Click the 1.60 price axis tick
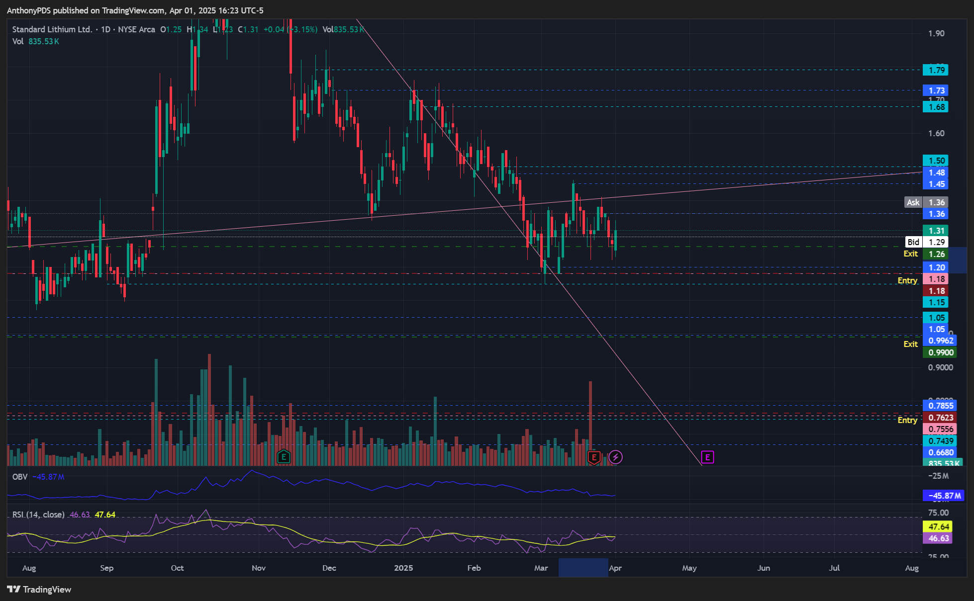The image size is (974, 601). [936, 133]
